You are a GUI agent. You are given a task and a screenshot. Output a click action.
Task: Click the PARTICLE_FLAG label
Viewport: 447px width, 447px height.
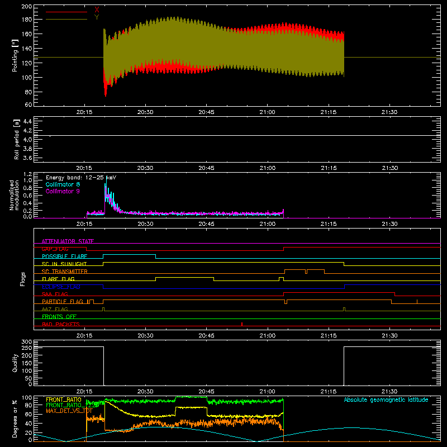click(x=63, y=302)
